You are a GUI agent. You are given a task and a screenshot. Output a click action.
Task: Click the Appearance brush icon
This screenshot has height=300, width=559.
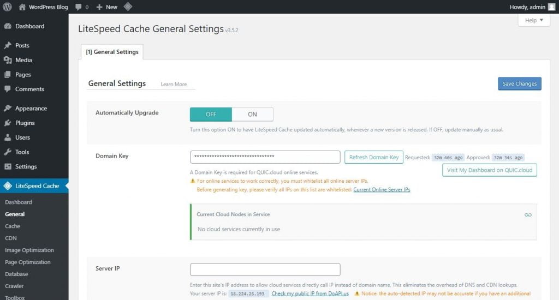pos(8,109)
